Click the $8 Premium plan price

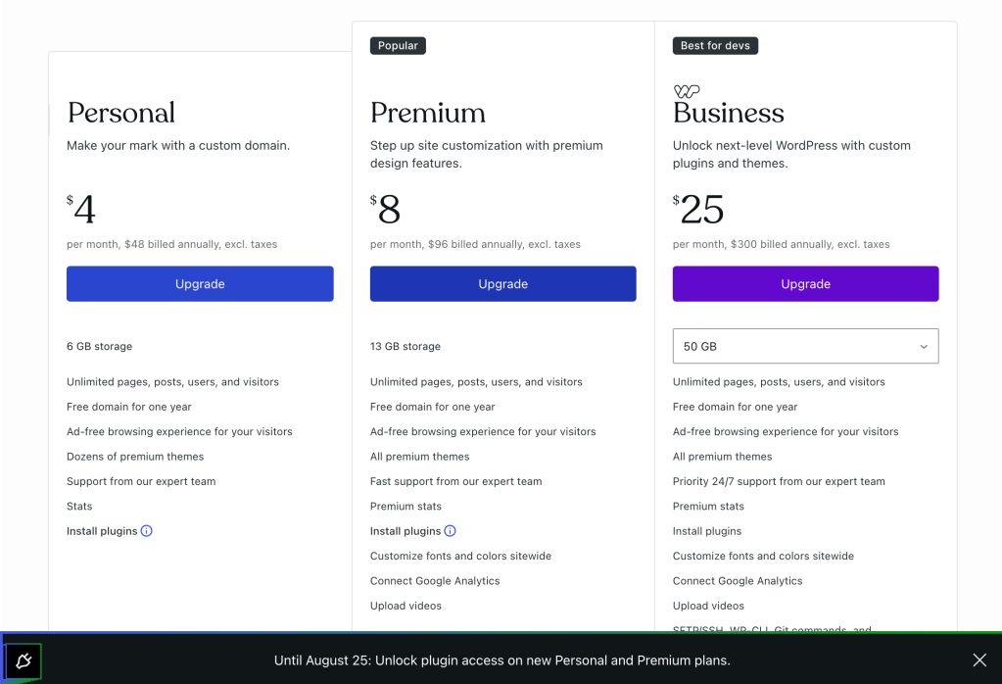[x=388, y=210]
